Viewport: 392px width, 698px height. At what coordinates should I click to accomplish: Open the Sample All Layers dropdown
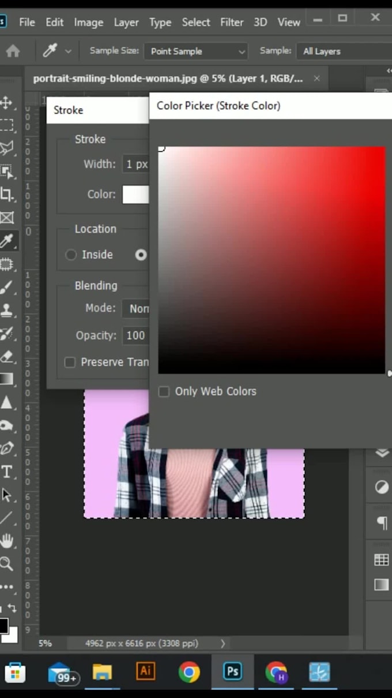(344, 51)
